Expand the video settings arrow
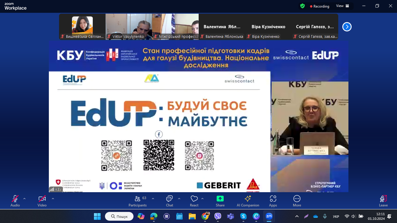This screenshot has height=223, width=397. (53, 199)
